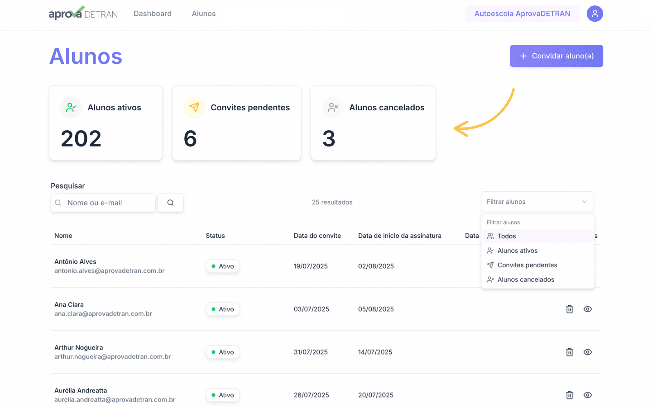Click the Convites pendentes paper plane icon
Viewport: 652px width, 407px height.
[194, 108]
